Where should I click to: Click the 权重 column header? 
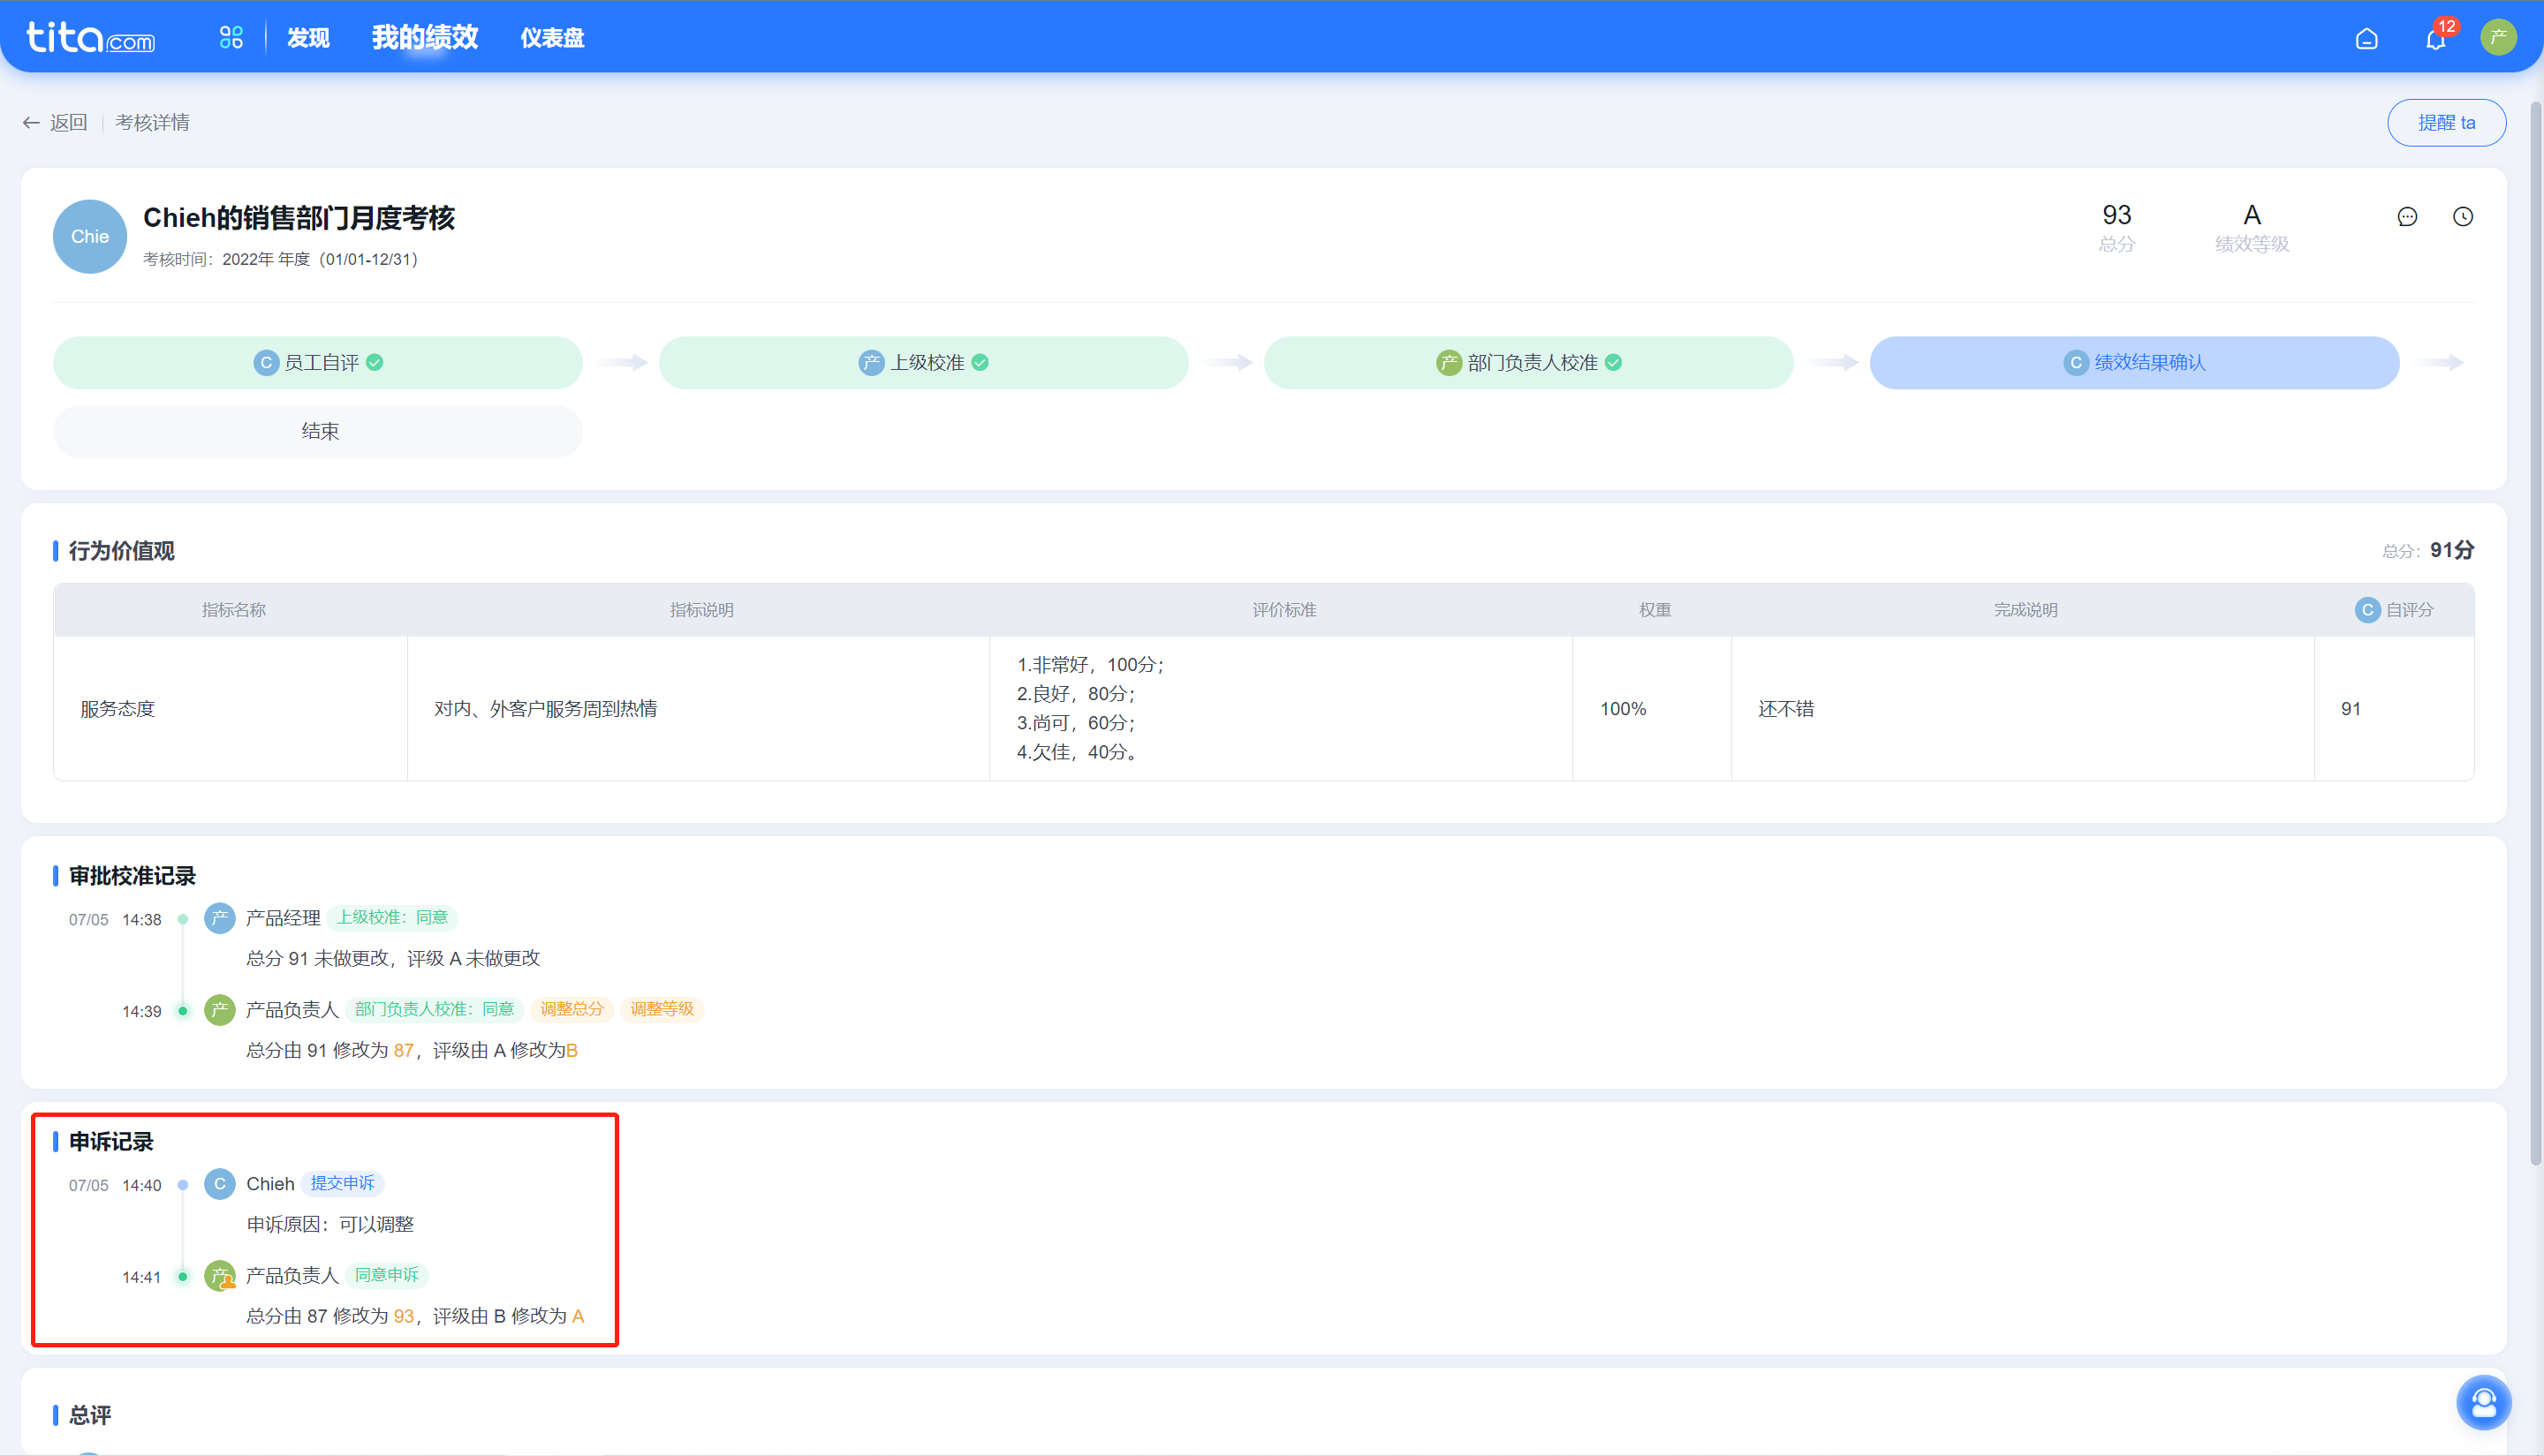click(x=1654, y=609)
